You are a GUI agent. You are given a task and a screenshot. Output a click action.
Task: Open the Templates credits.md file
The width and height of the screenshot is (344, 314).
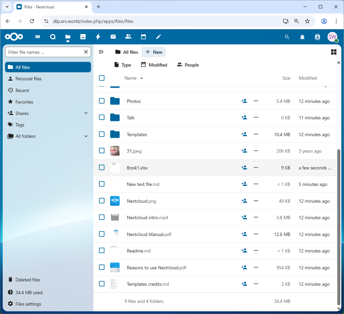tap(148, 284)
